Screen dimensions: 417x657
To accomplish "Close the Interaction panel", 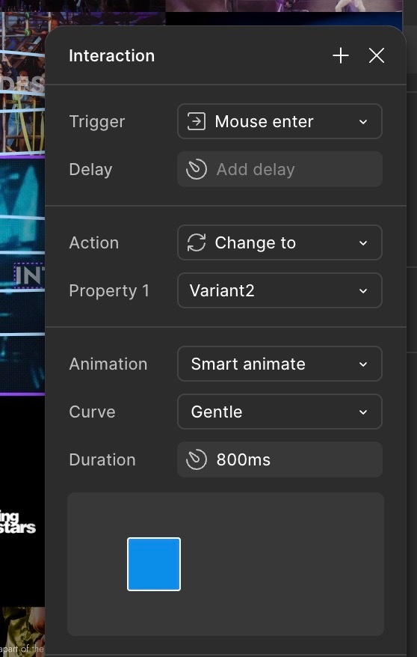I will tap(377, 55).
